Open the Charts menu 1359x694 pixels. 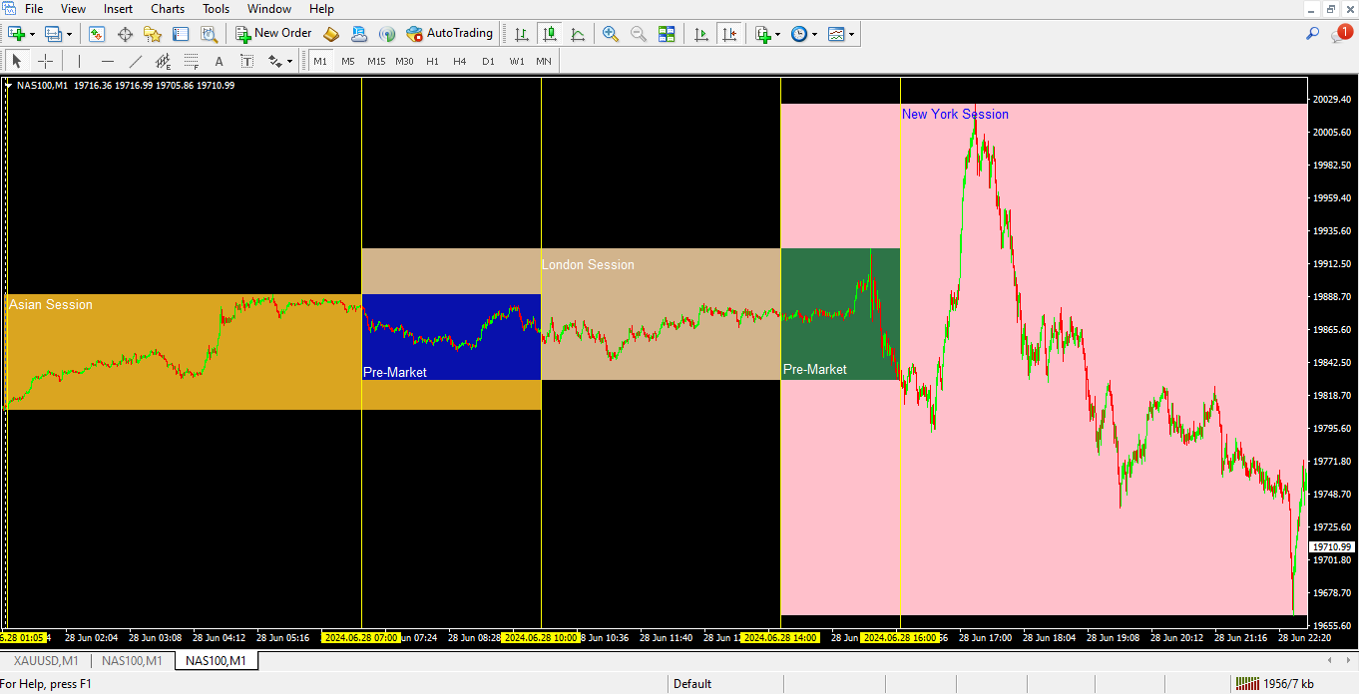167,9
